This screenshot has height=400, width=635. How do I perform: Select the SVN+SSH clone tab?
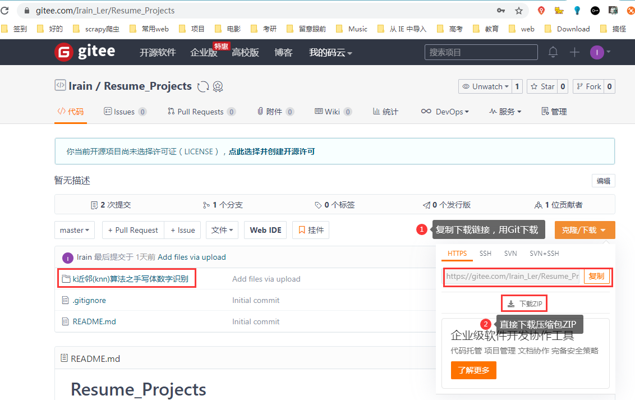544,254
